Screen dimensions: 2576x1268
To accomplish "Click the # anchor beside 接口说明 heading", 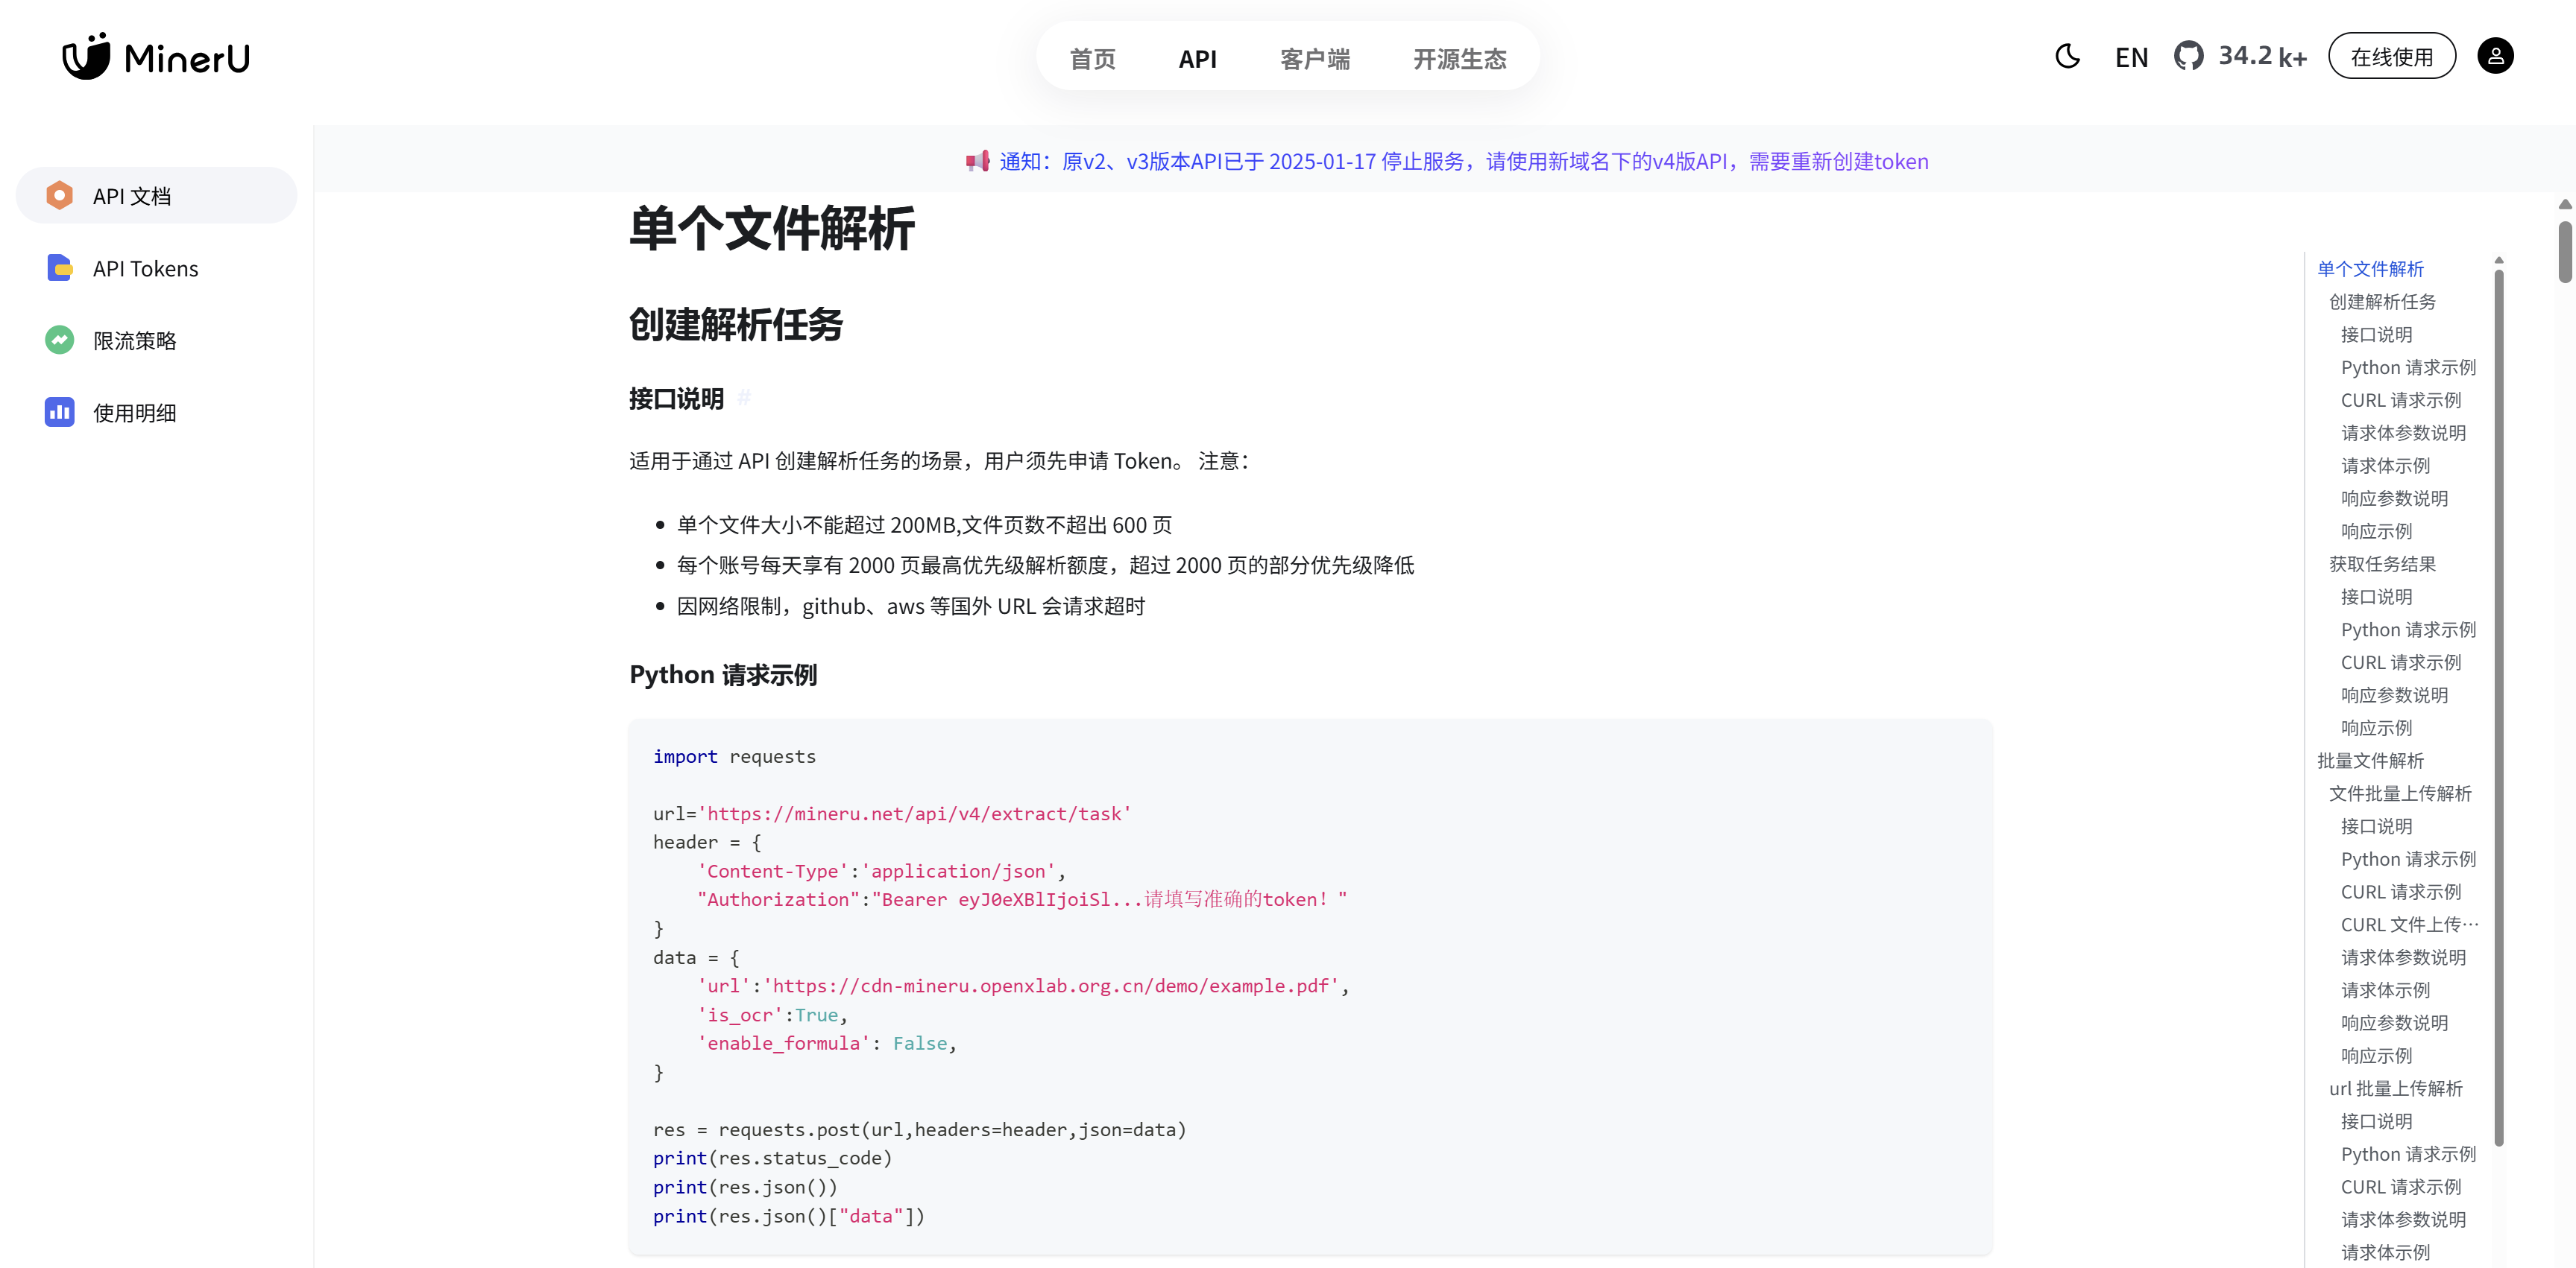I will (x=744, y=399).
